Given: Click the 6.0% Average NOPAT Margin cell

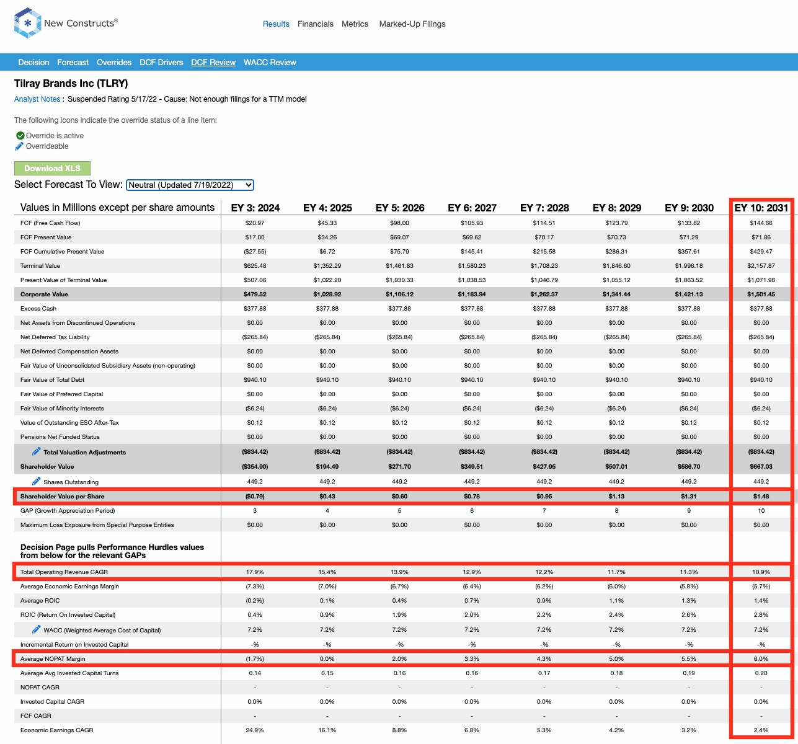Looking at the screenshot, I should pos(761,659).
